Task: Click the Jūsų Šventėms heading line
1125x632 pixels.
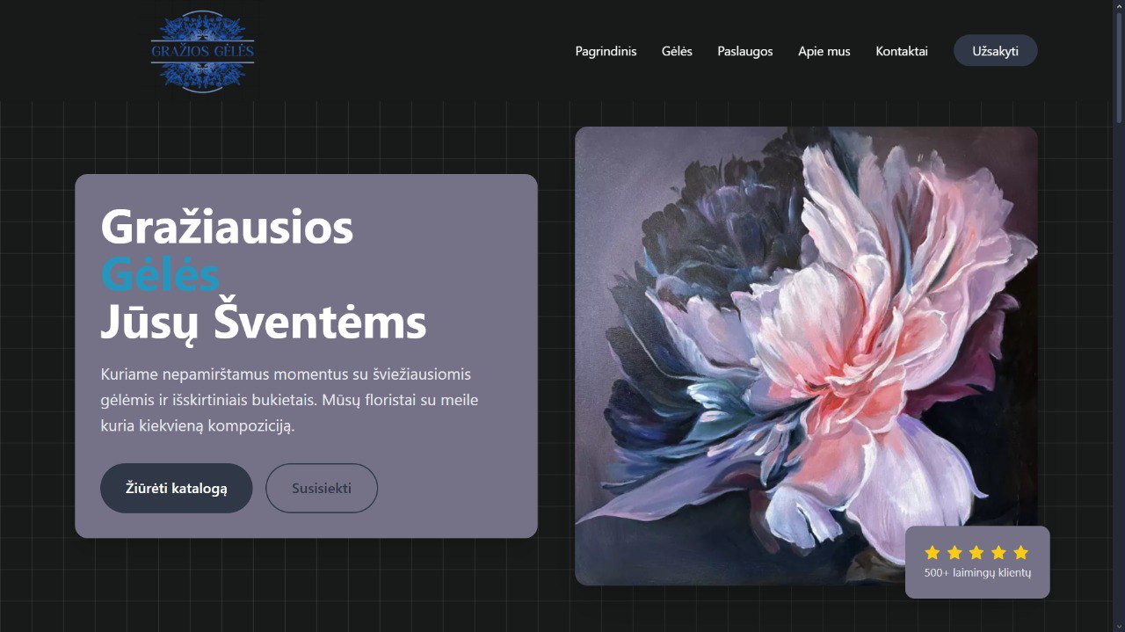Action: pyautogui.click(x=263, y=323)
